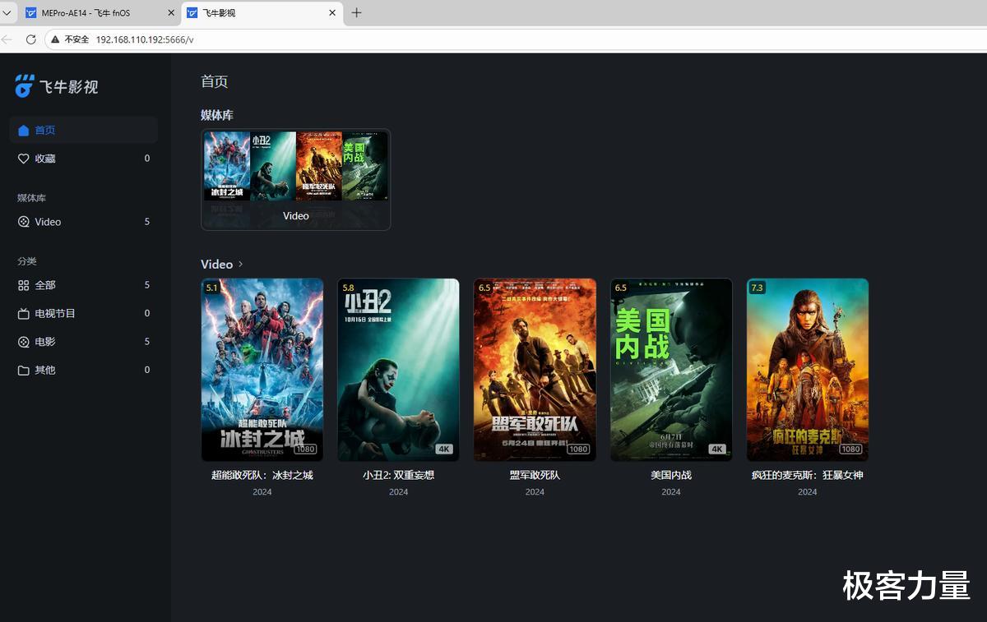Select the 飞牛影视 browser tab
987x622 pixels.
pos(262,12)
